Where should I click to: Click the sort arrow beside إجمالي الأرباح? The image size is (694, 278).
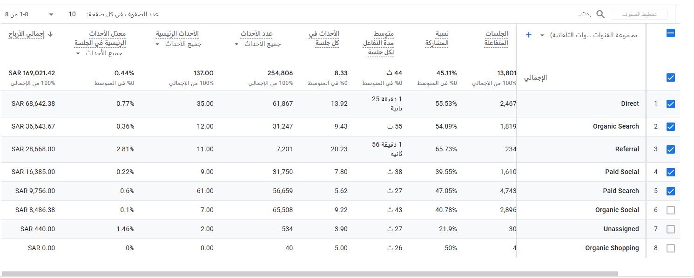(x=50, y=34)
